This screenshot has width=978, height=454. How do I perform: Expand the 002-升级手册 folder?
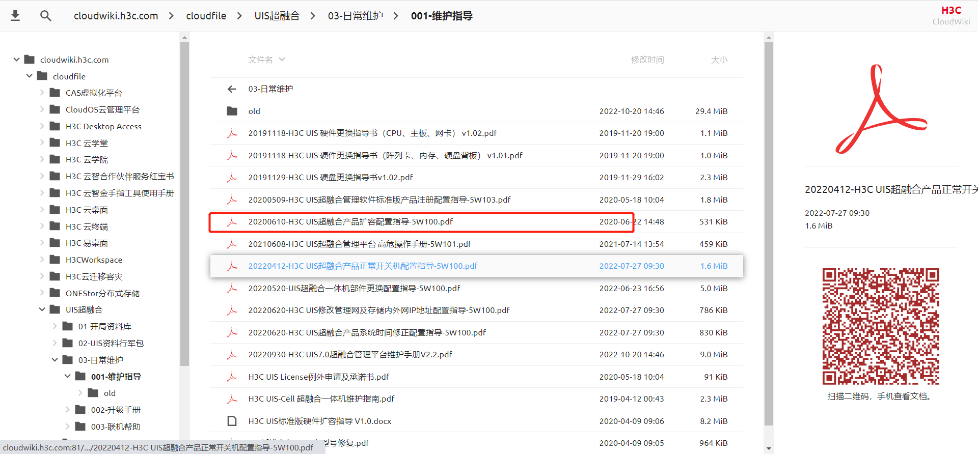point(68,410)
